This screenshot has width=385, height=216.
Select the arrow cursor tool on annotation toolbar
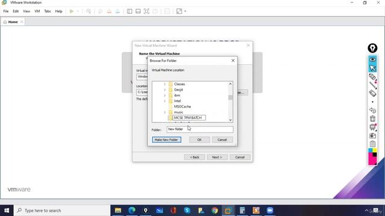[372, 68]
